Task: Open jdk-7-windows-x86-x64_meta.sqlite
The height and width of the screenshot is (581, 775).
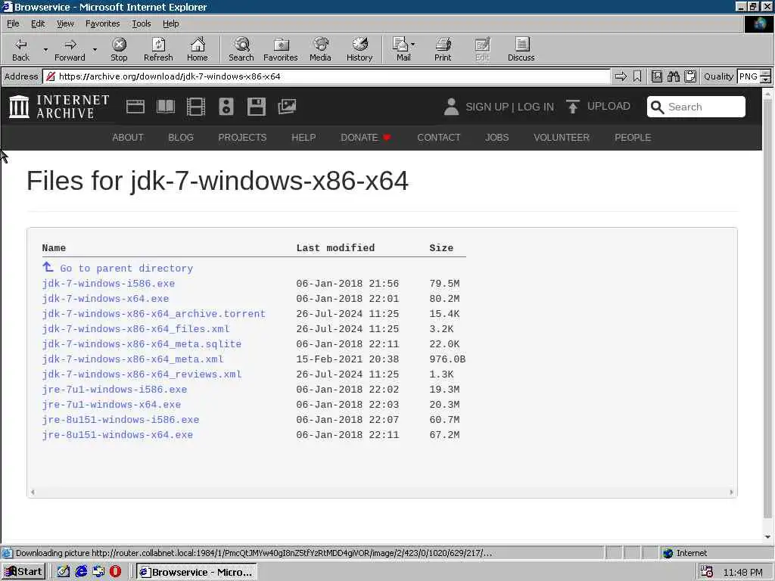Action: [x=142, y=344]
